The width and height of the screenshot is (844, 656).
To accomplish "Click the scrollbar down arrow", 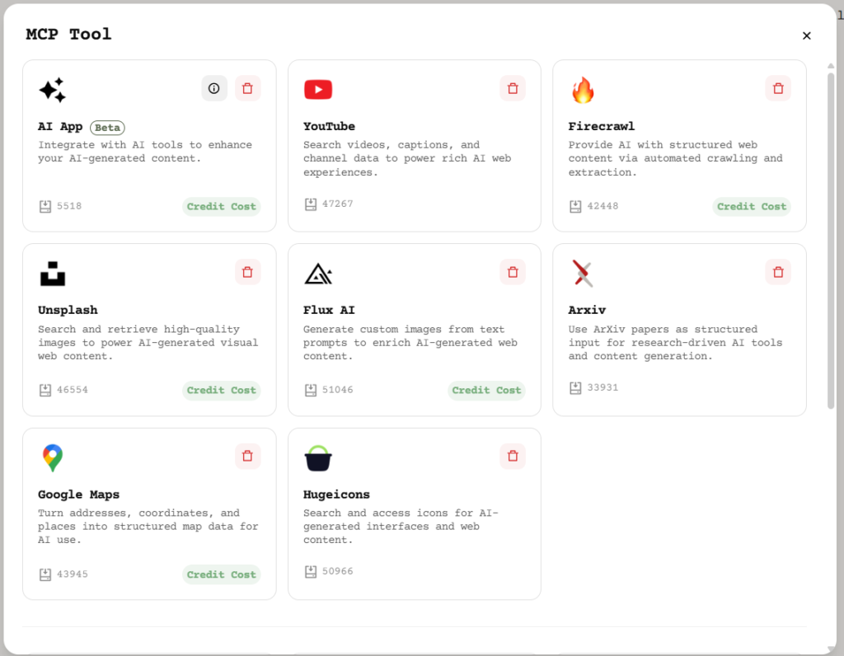I will click(831, 649).
